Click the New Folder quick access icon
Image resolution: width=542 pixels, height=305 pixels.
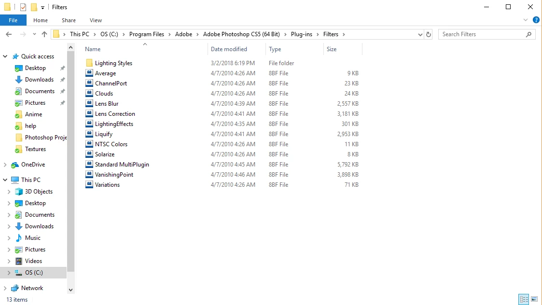pos(33,7)
